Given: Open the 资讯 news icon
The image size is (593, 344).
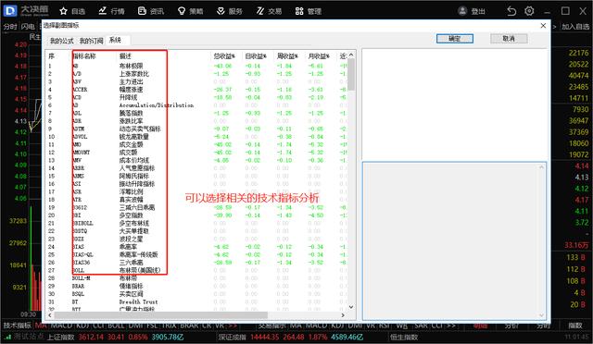Looking at the screenshot, I should (x=142, y=11).
